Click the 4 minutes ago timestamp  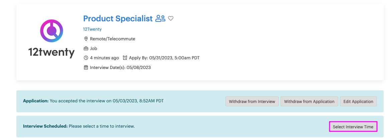pyautogui.click(x=105, y=58)
